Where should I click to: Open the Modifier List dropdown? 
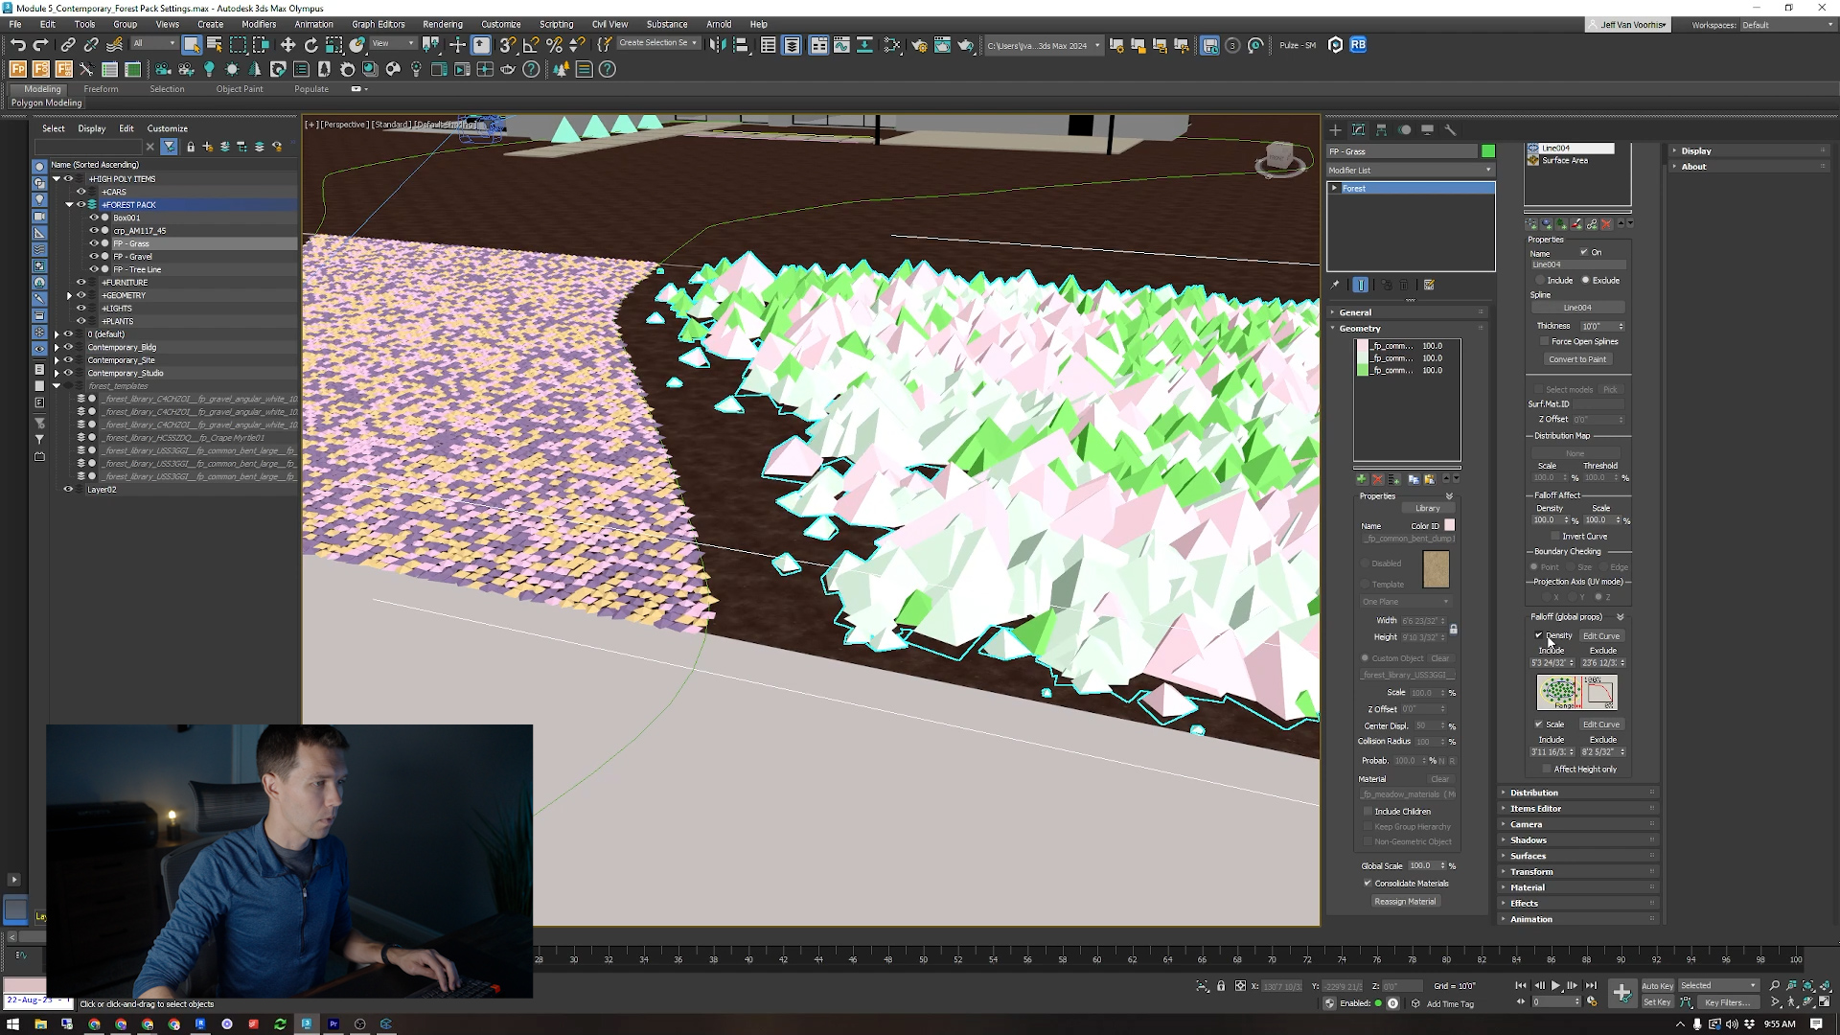tap(1409, 171)
